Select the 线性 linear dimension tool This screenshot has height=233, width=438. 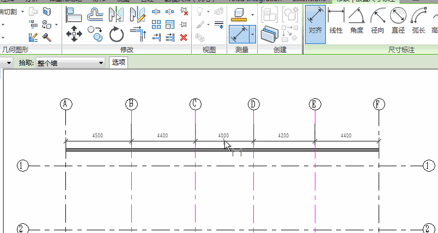pos(336,23)
